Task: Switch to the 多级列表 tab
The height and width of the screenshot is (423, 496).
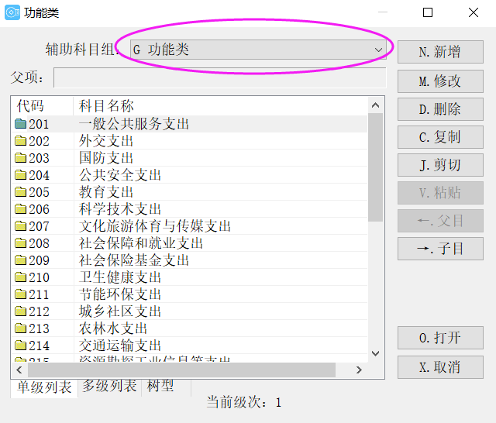Action: 109,387
